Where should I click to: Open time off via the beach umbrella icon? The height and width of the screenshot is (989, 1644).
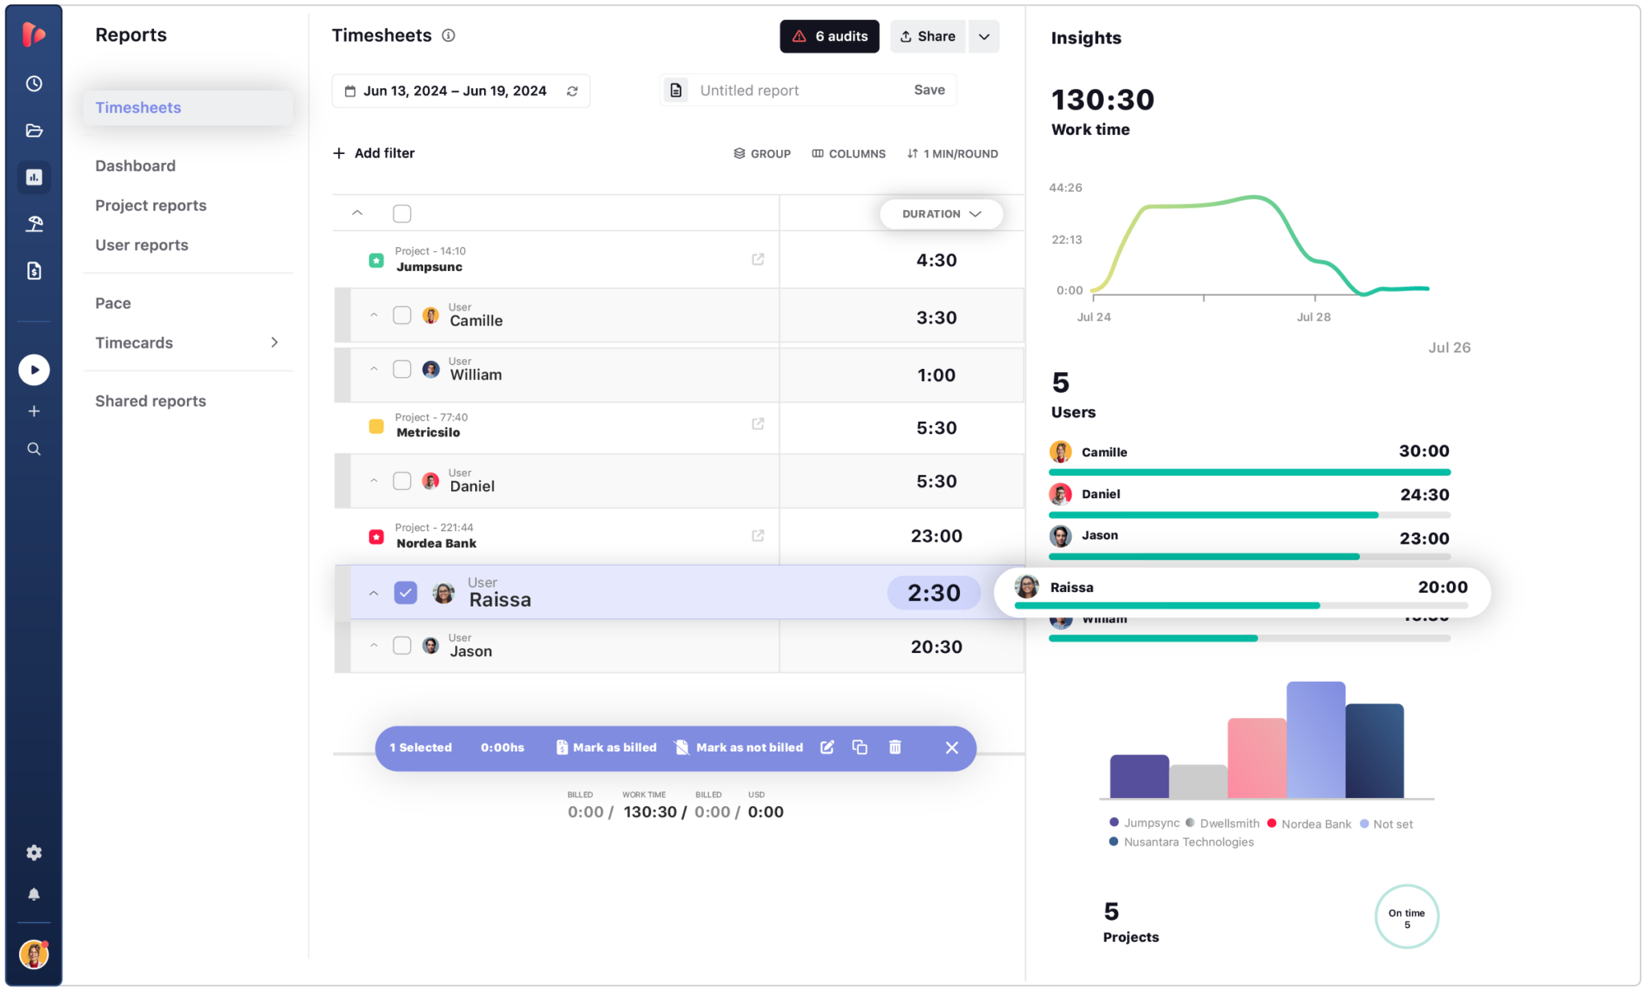(34, 224)
